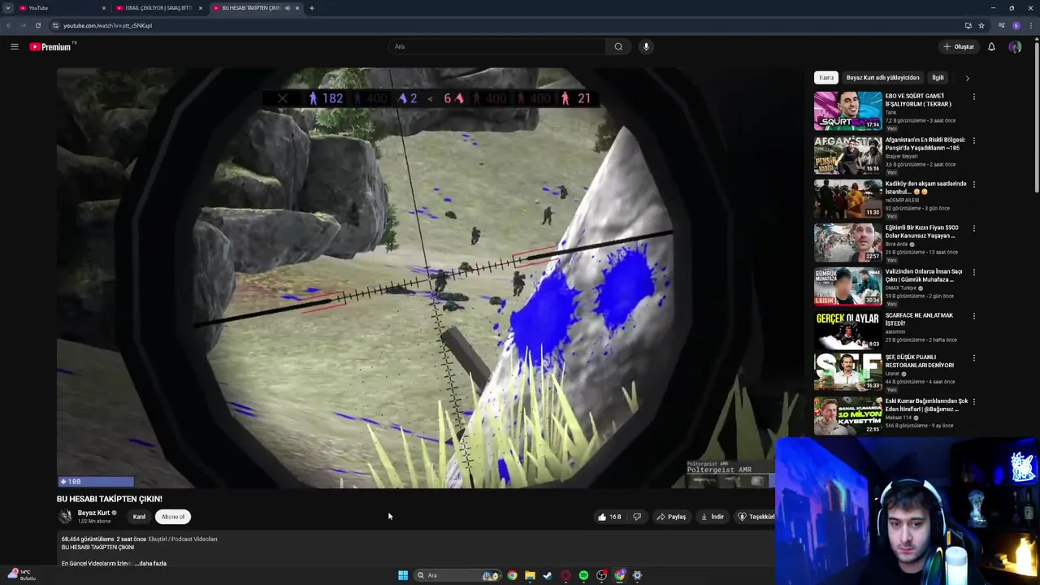Show more filter chips with right arrow

click(x=967, y=78)
